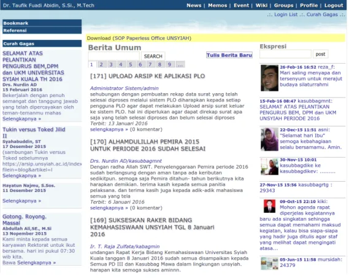
Task: Open selengkapnya for the 6 Januari 2016 news
Action: tap(109, 208)
